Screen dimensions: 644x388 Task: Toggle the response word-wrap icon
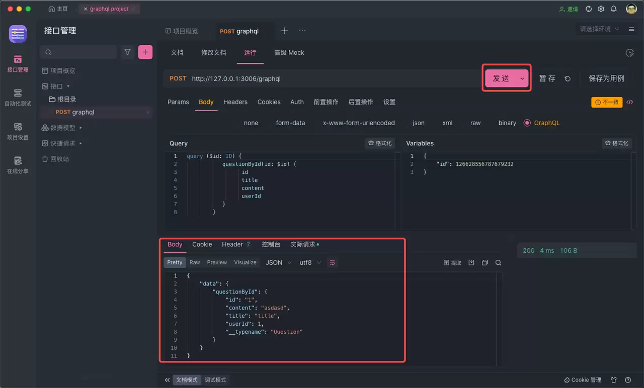click(332, 262)
